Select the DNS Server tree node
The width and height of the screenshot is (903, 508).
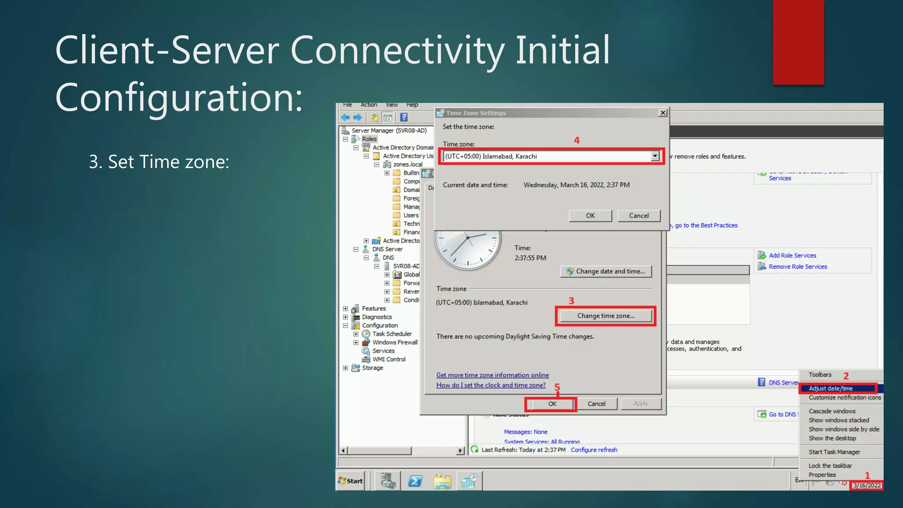click(x=387, y=249)
